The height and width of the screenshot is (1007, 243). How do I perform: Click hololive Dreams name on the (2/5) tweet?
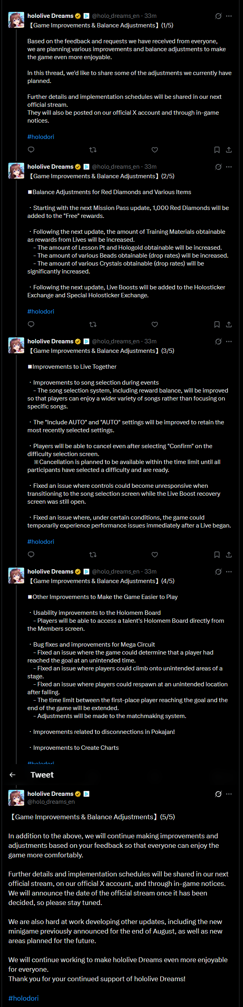(x=50, y=167)
